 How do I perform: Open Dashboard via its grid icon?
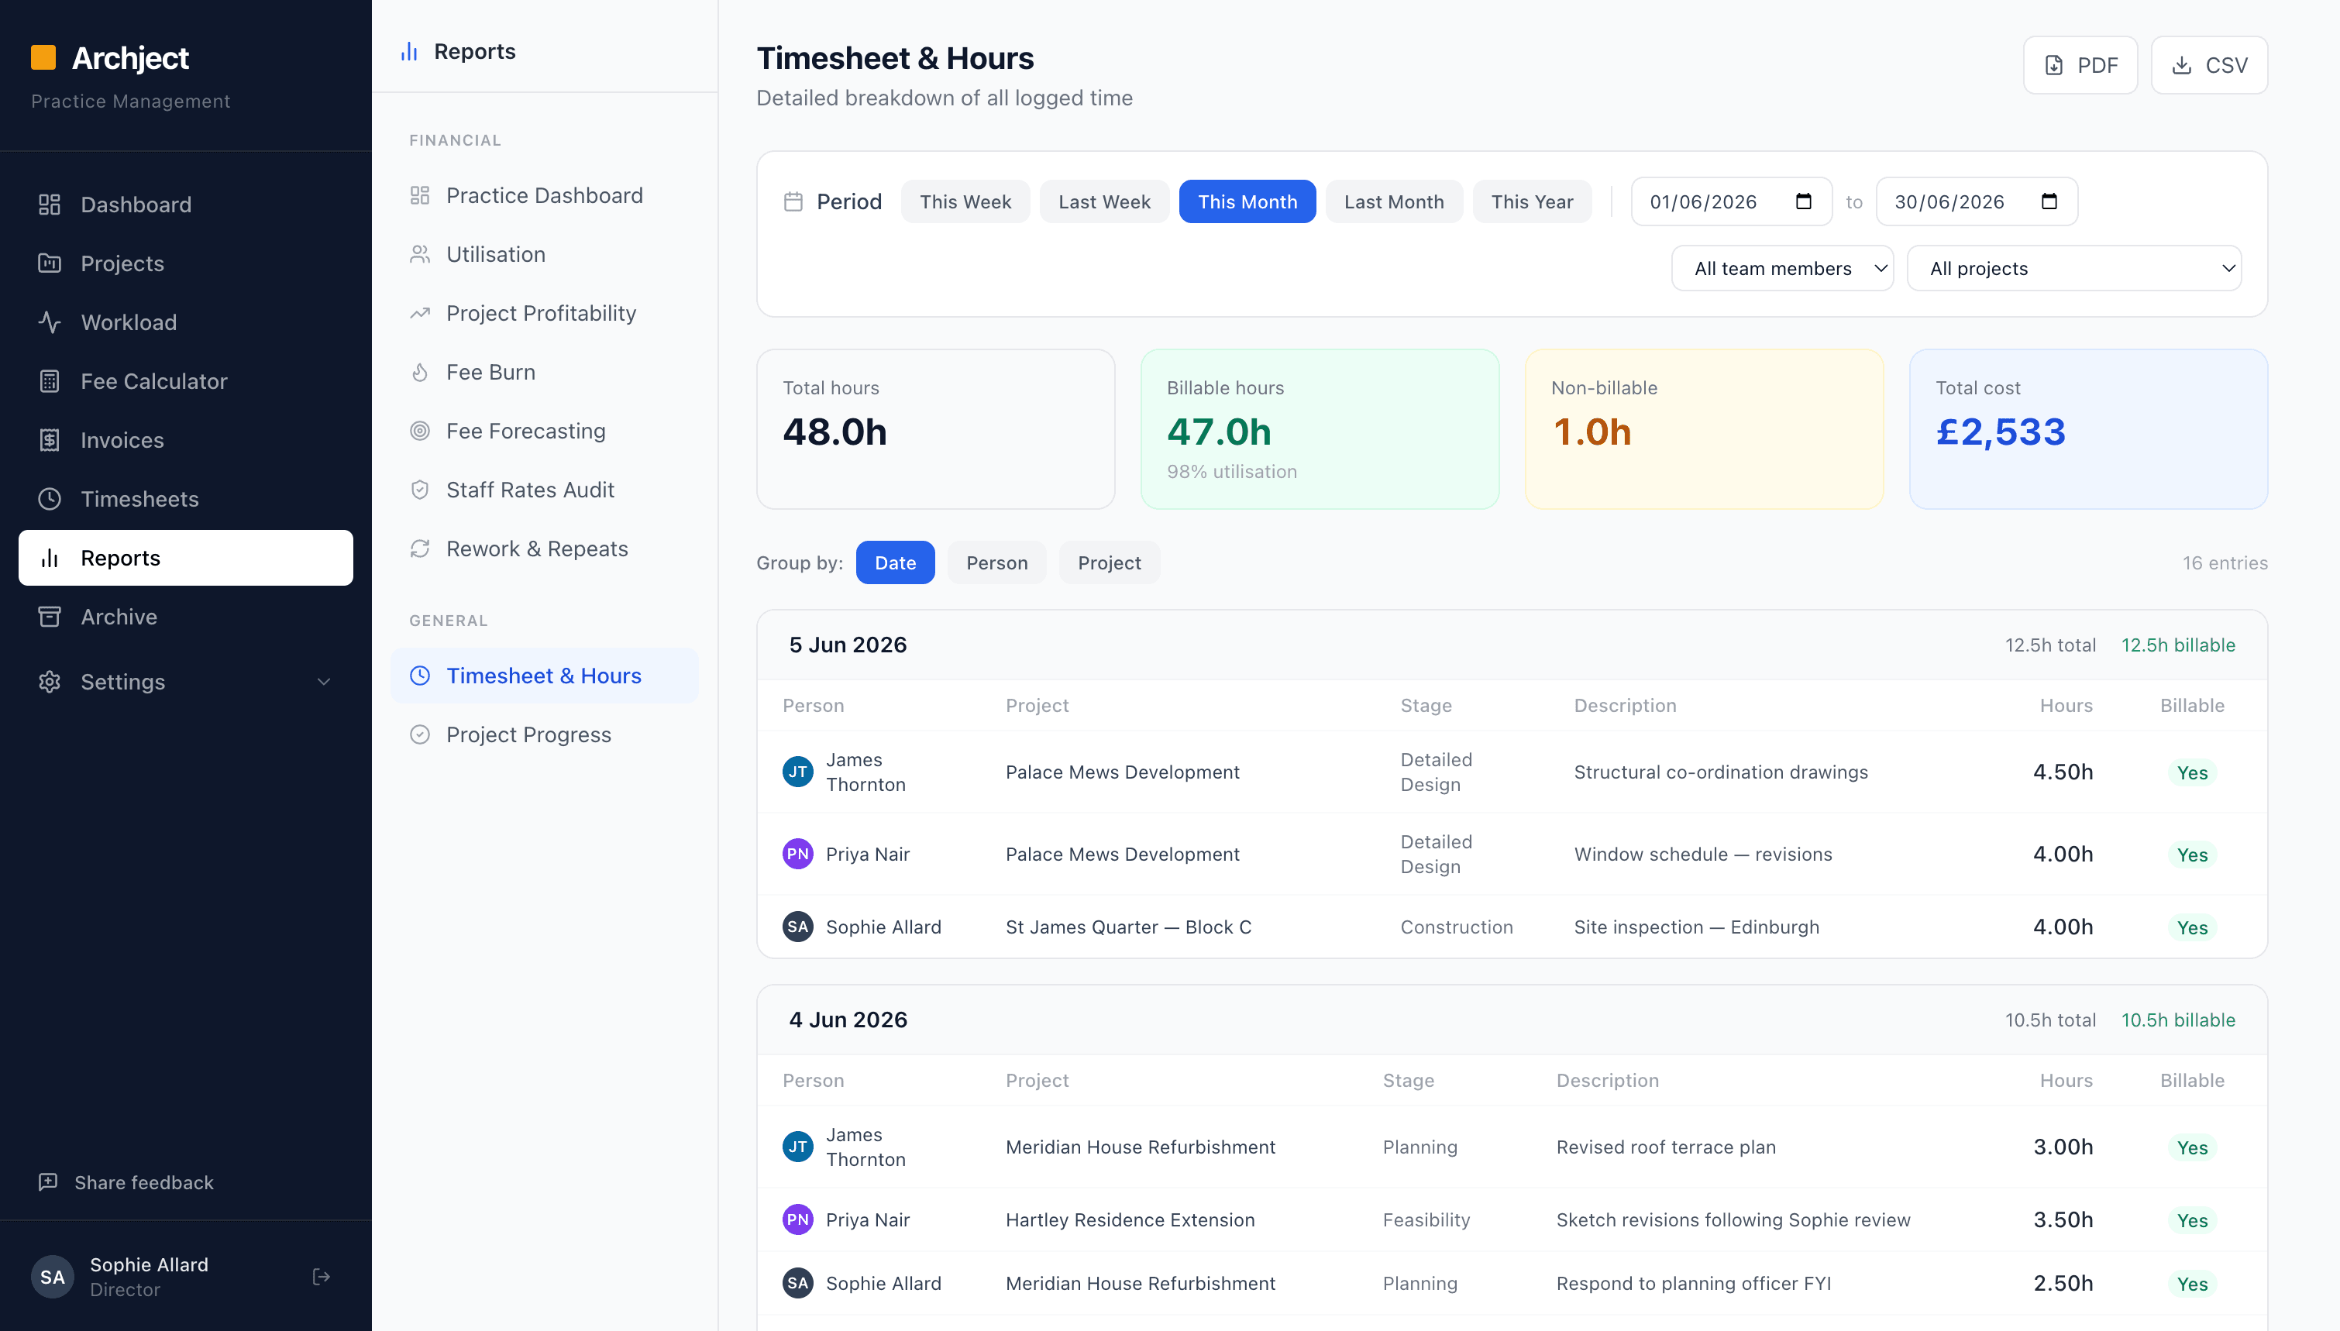(50, 204)
